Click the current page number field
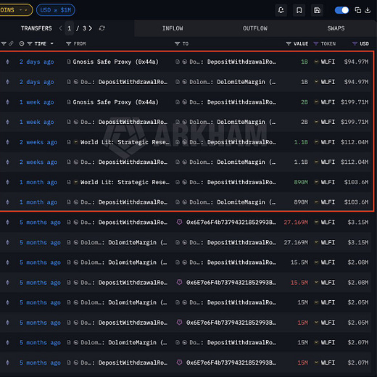This screenshot has width=377, height=377. (x=70, y=28)
